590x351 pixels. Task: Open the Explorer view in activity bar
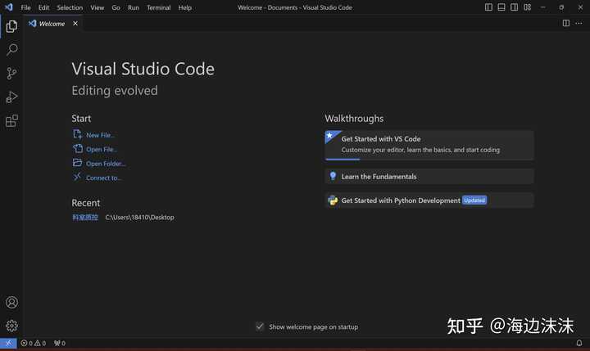coord(11,26)
